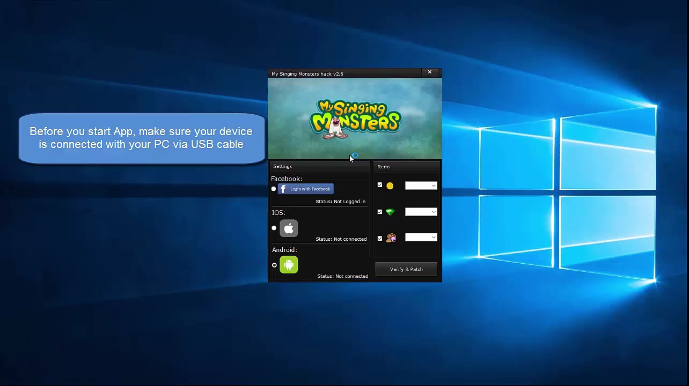
Task: Close the My Singing Monsters hack window
Action: coord(429,72)
